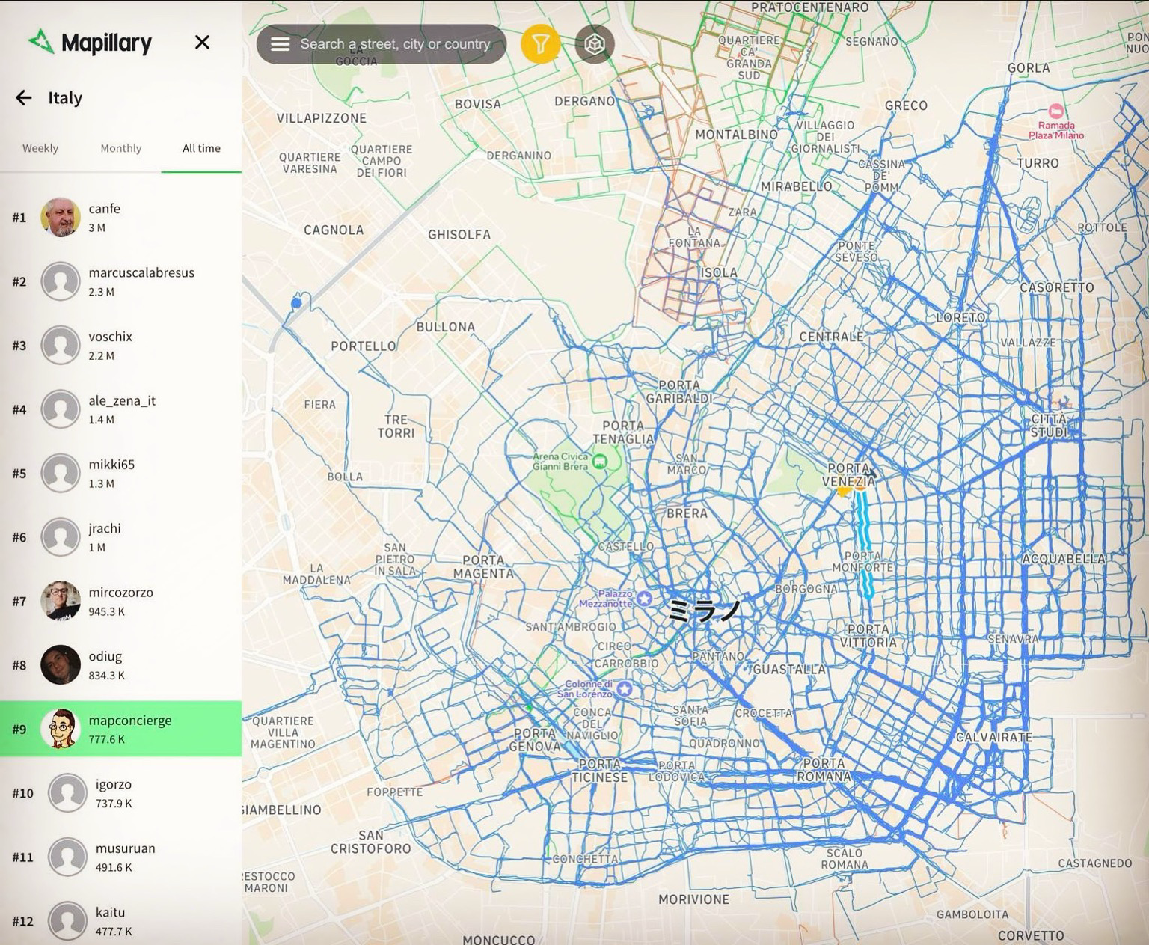Open mircozorzo's profile photo
This screenshot has width=1149, height=945.
point(61,601)
